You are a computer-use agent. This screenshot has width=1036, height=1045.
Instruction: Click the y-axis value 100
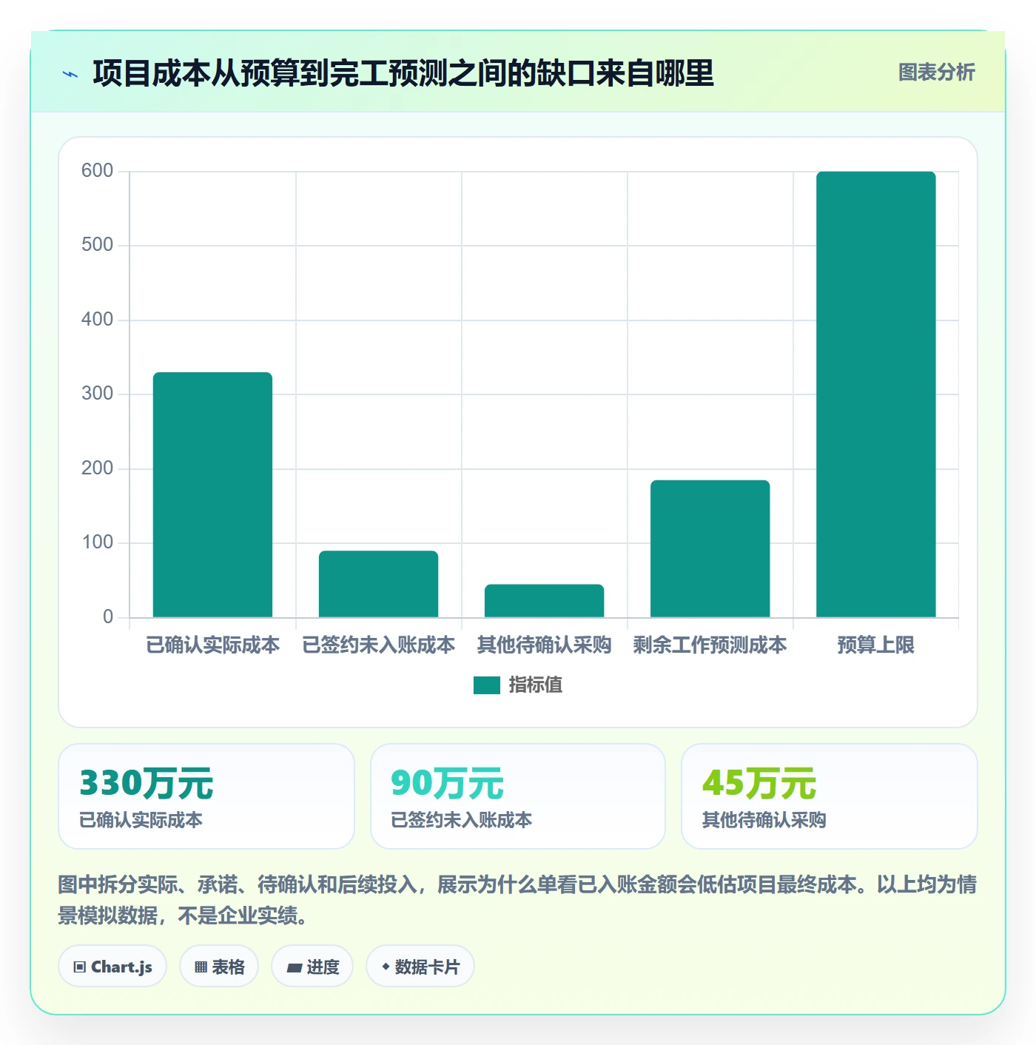[x=97, y=542]
